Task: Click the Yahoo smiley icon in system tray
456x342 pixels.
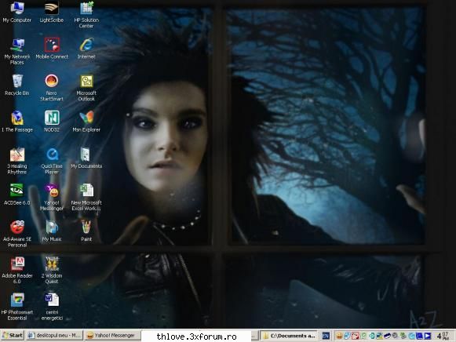Action: 339,337
